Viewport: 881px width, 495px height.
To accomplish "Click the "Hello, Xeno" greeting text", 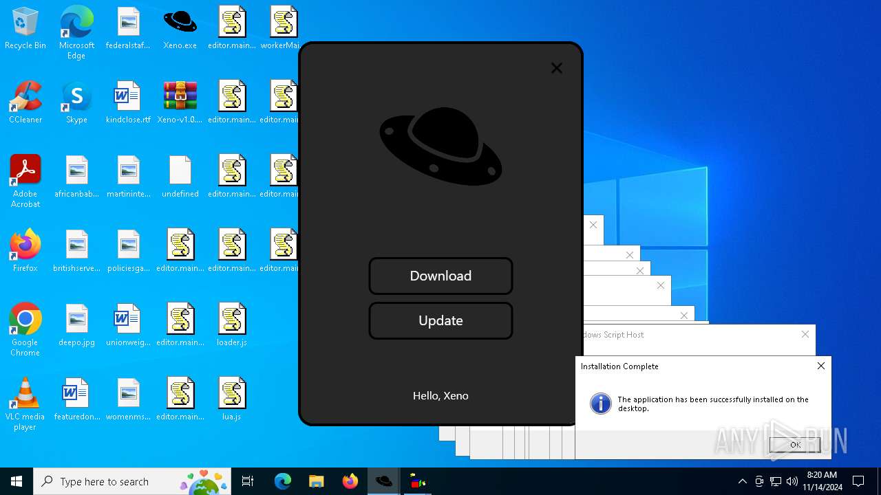I will tap(440, 396).
